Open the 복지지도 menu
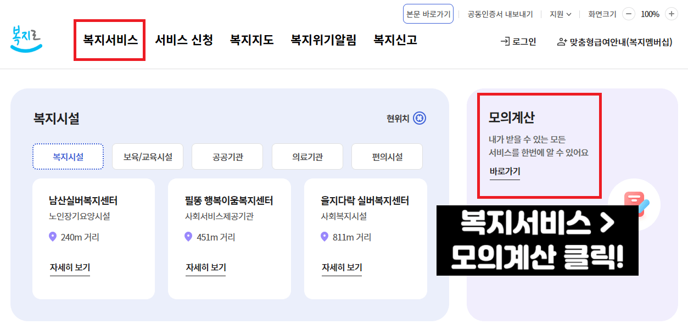The height and width of the screenshot is (330, 688). tap(251, 40)
